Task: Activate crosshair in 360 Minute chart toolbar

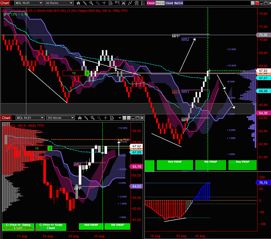Action: coord(105,118)
